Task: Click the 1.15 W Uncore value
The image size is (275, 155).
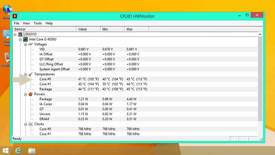Action: click(x=83, y=114)
